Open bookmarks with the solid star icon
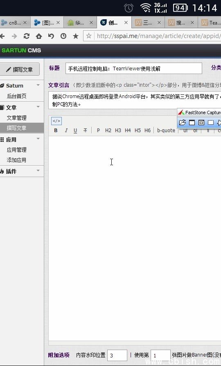The image size is (221, 366). [x=76, y=36]
